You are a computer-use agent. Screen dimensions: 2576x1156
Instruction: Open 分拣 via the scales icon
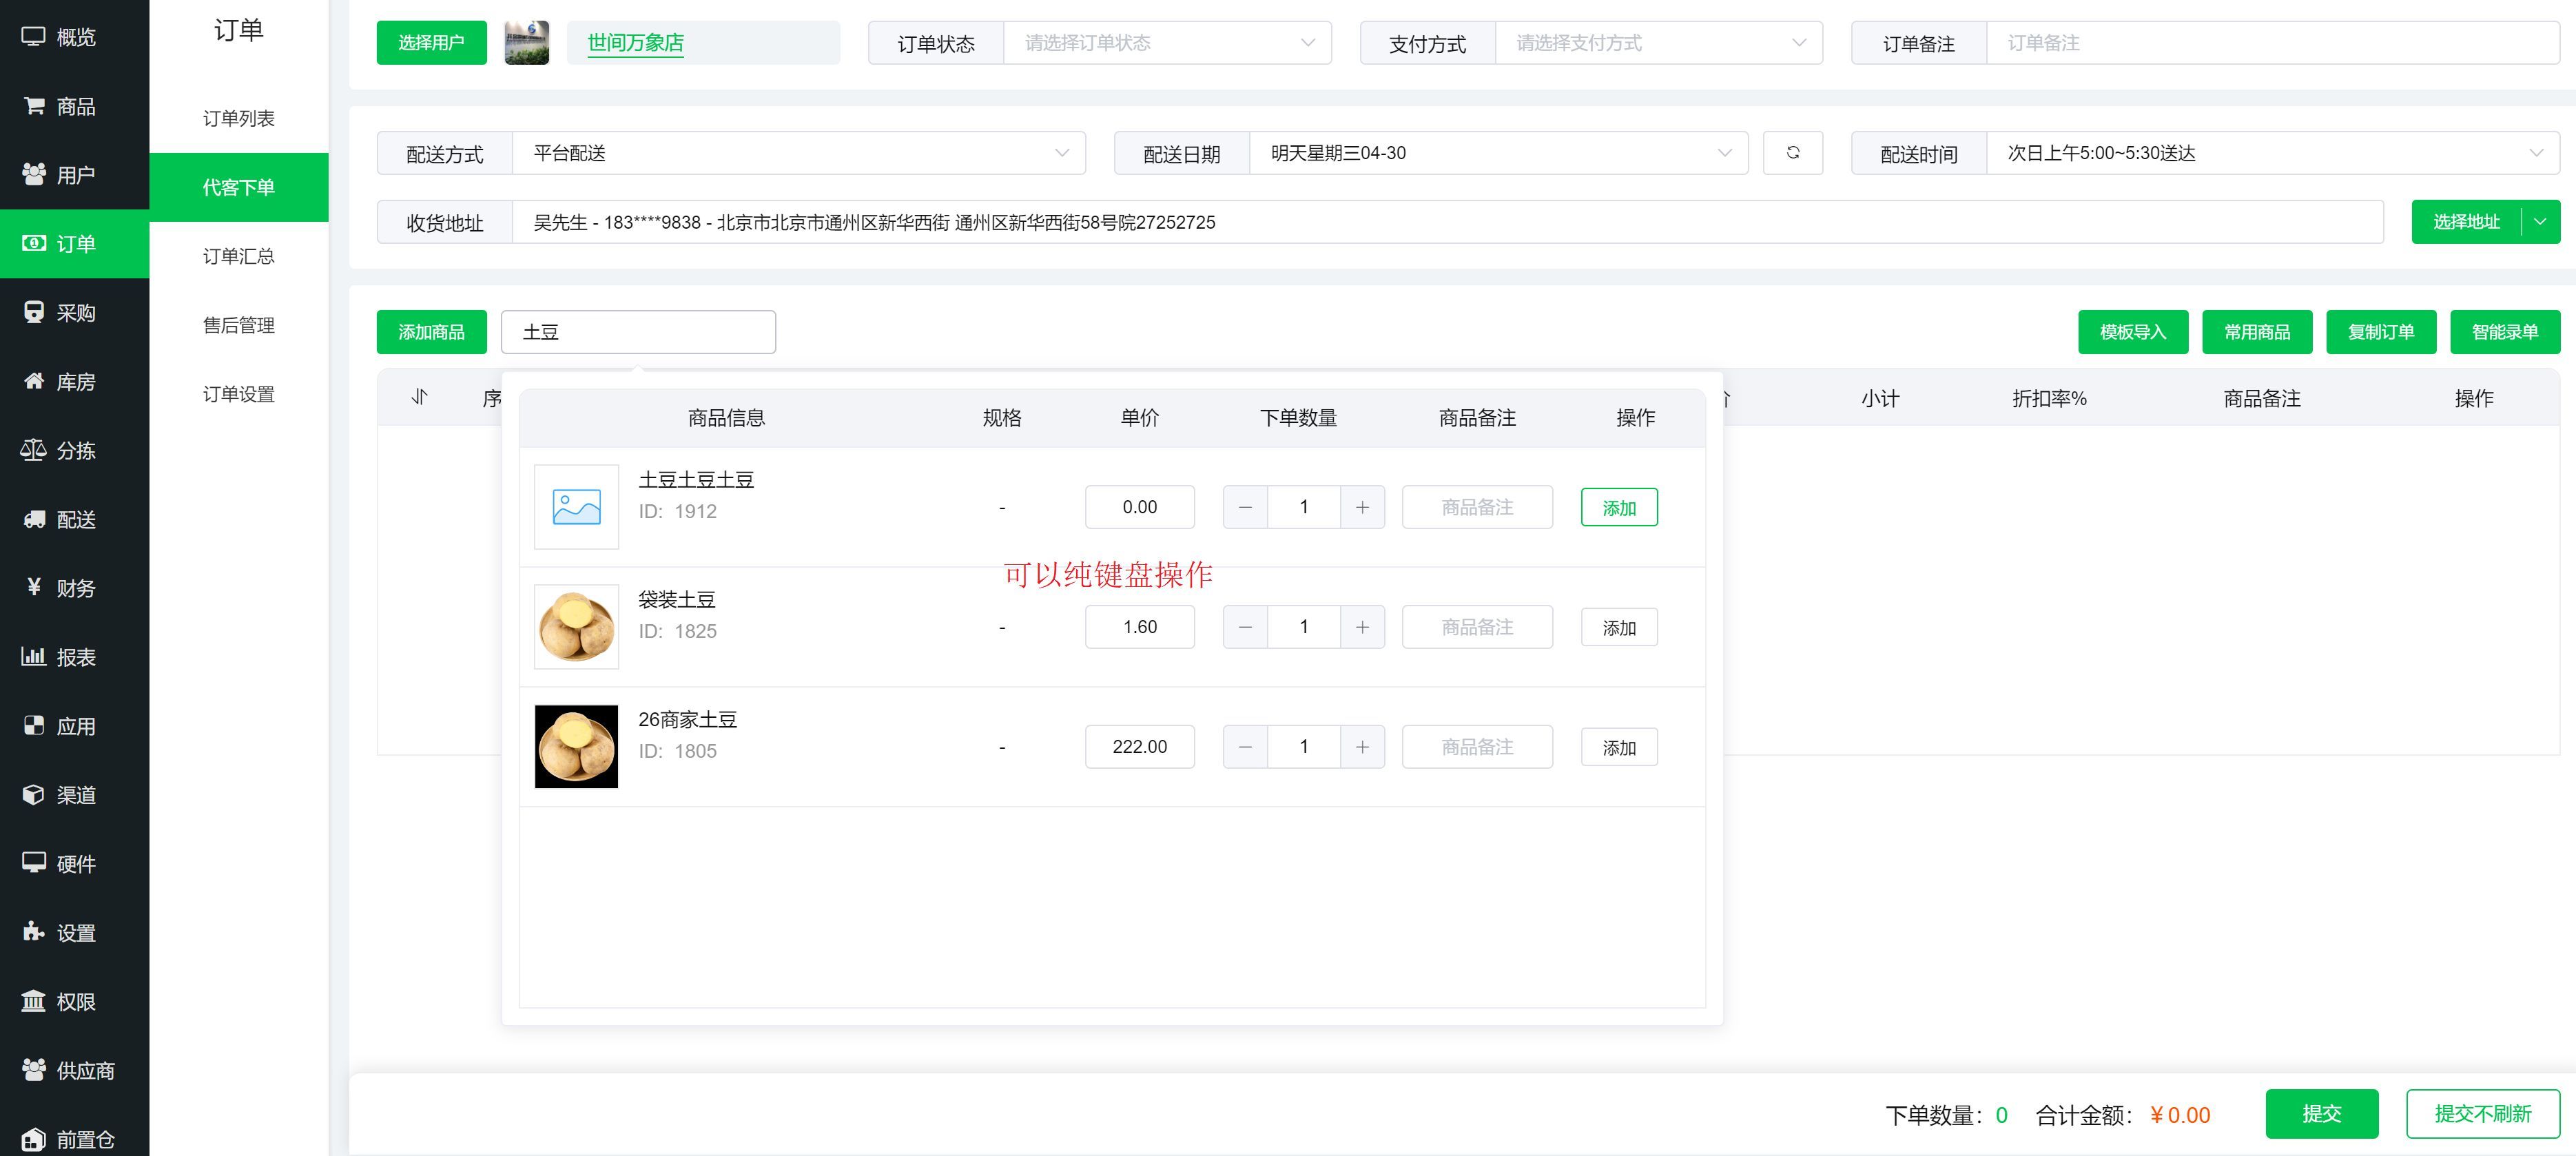[x=33, y=450]
